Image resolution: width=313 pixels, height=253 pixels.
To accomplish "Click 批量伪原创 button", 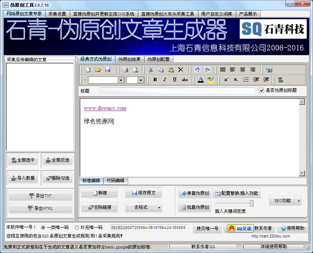I will coord(195,207).
